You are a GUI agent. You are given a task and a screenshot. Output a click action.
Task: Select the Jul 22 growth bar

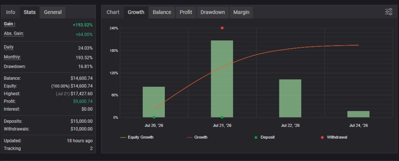(x=290, y=98)
